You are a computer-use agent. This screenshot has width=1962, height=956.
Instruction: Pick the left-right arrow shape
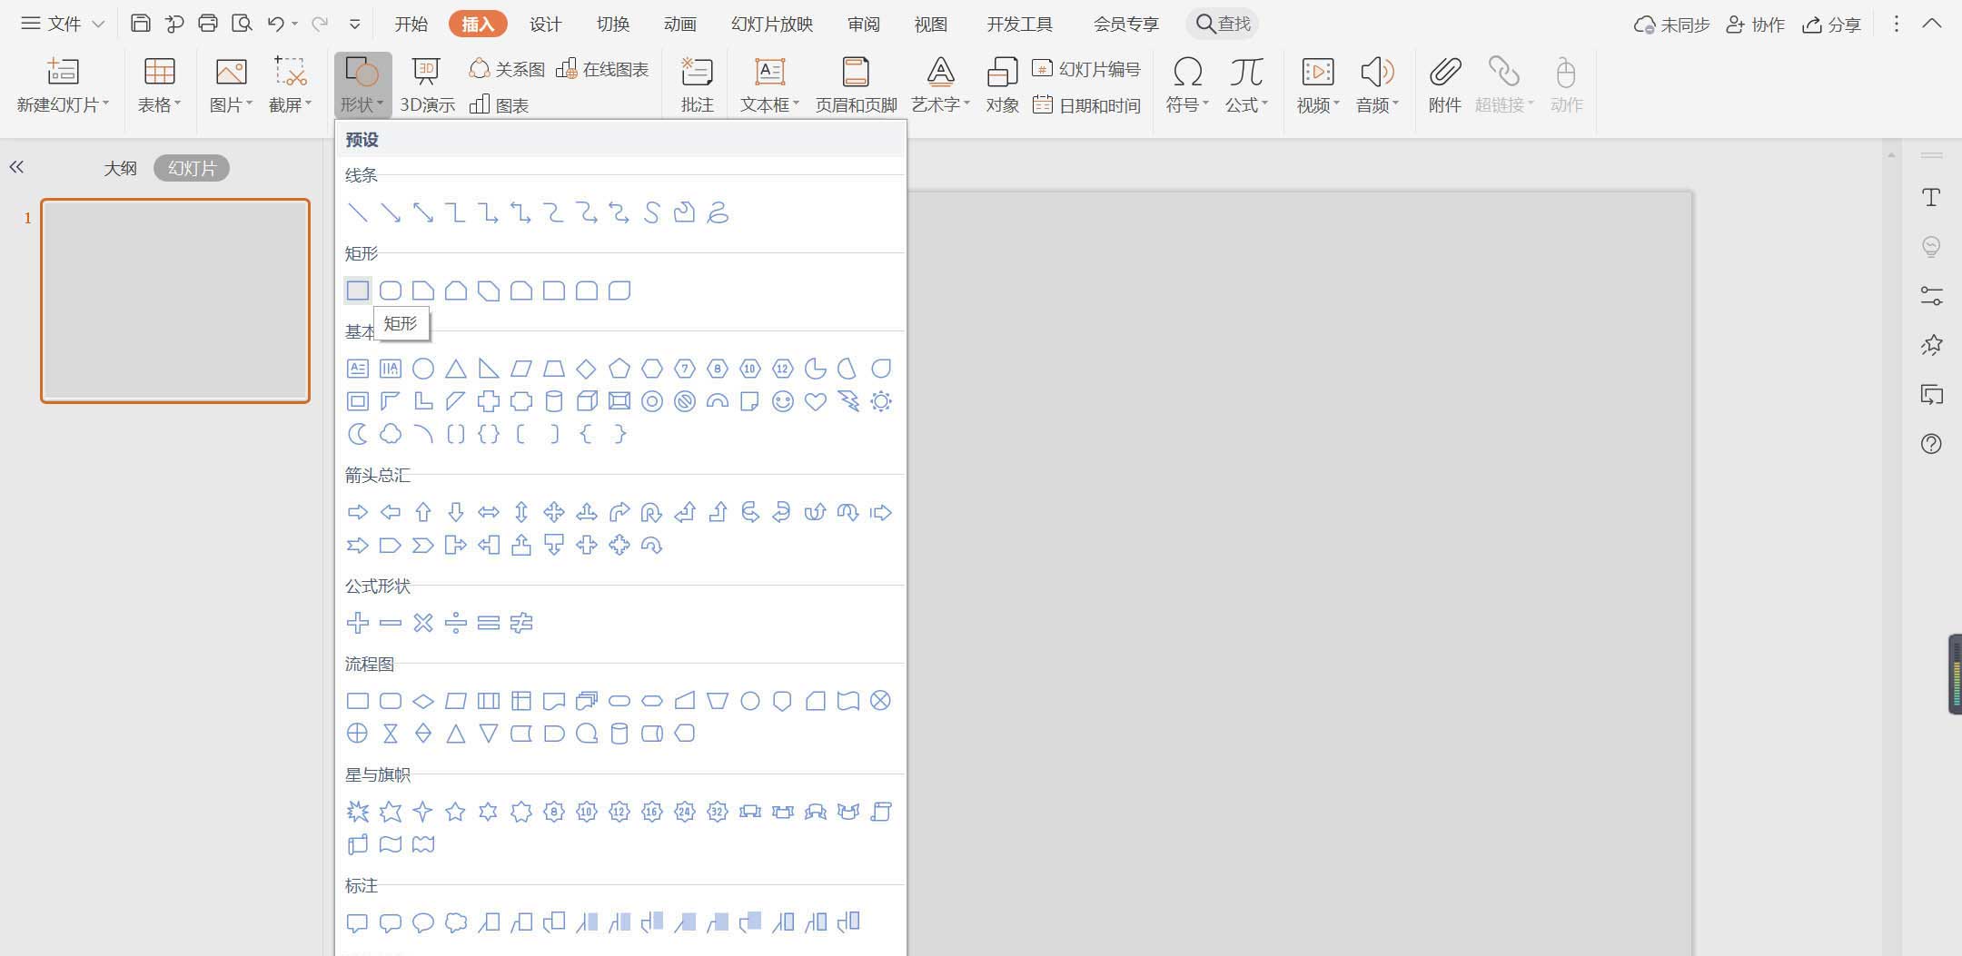coord(489,512)
